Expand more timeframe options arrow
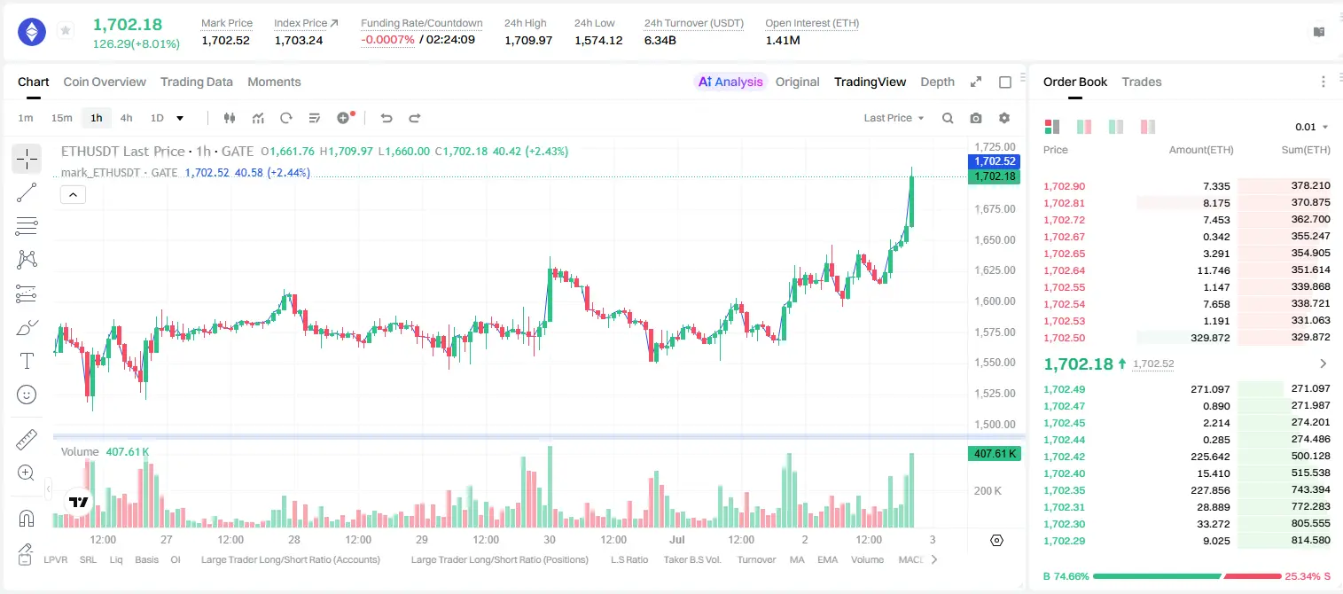The height and width of the screenshot is (594, 1343). point(180,118)
